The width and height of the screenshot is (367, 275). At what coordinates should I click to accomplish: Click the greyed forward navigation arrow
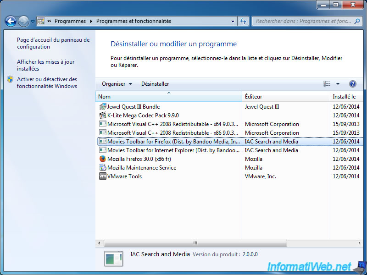23,21
